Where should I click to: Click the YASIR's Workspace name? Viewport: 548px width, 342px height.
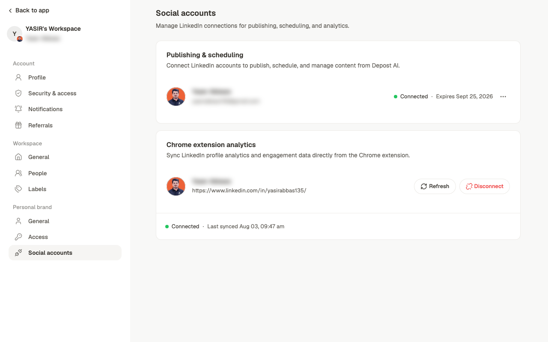pyautogui.click(x=53, y=29)
